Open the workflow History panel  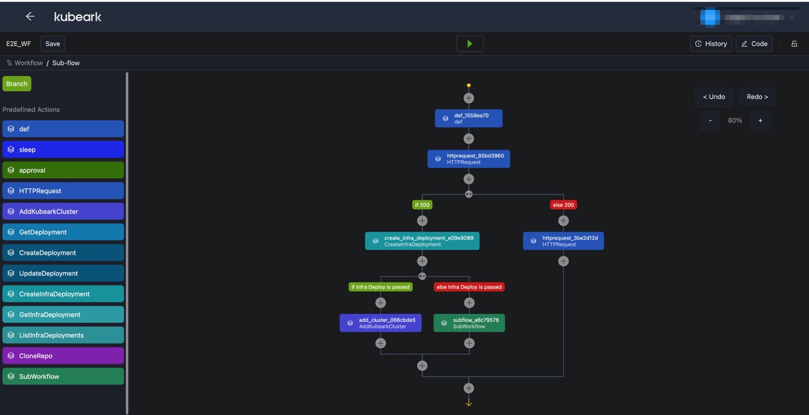point(710,44)
